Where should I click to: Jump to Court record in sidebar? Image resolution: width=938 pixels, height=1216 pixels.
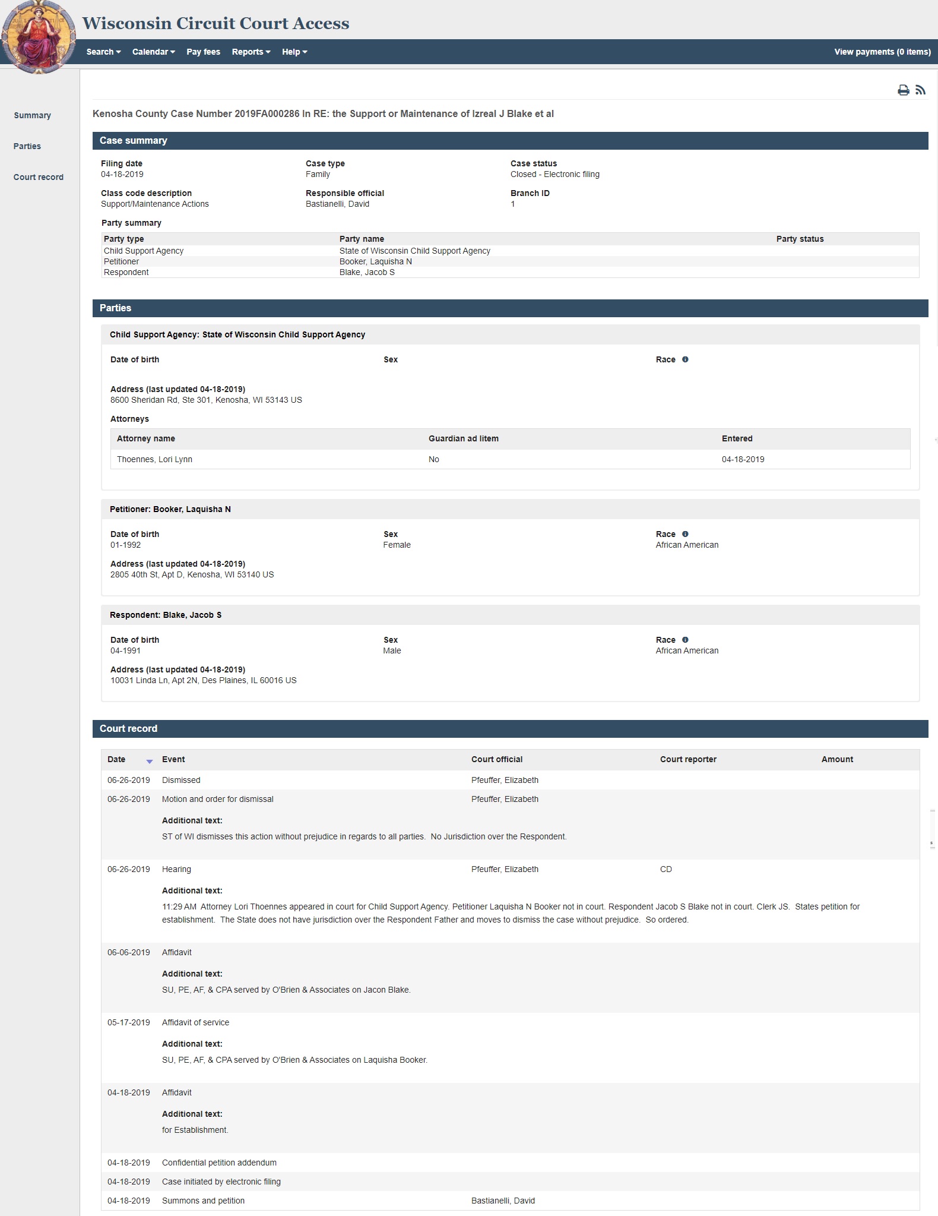(x=39, y=177)
